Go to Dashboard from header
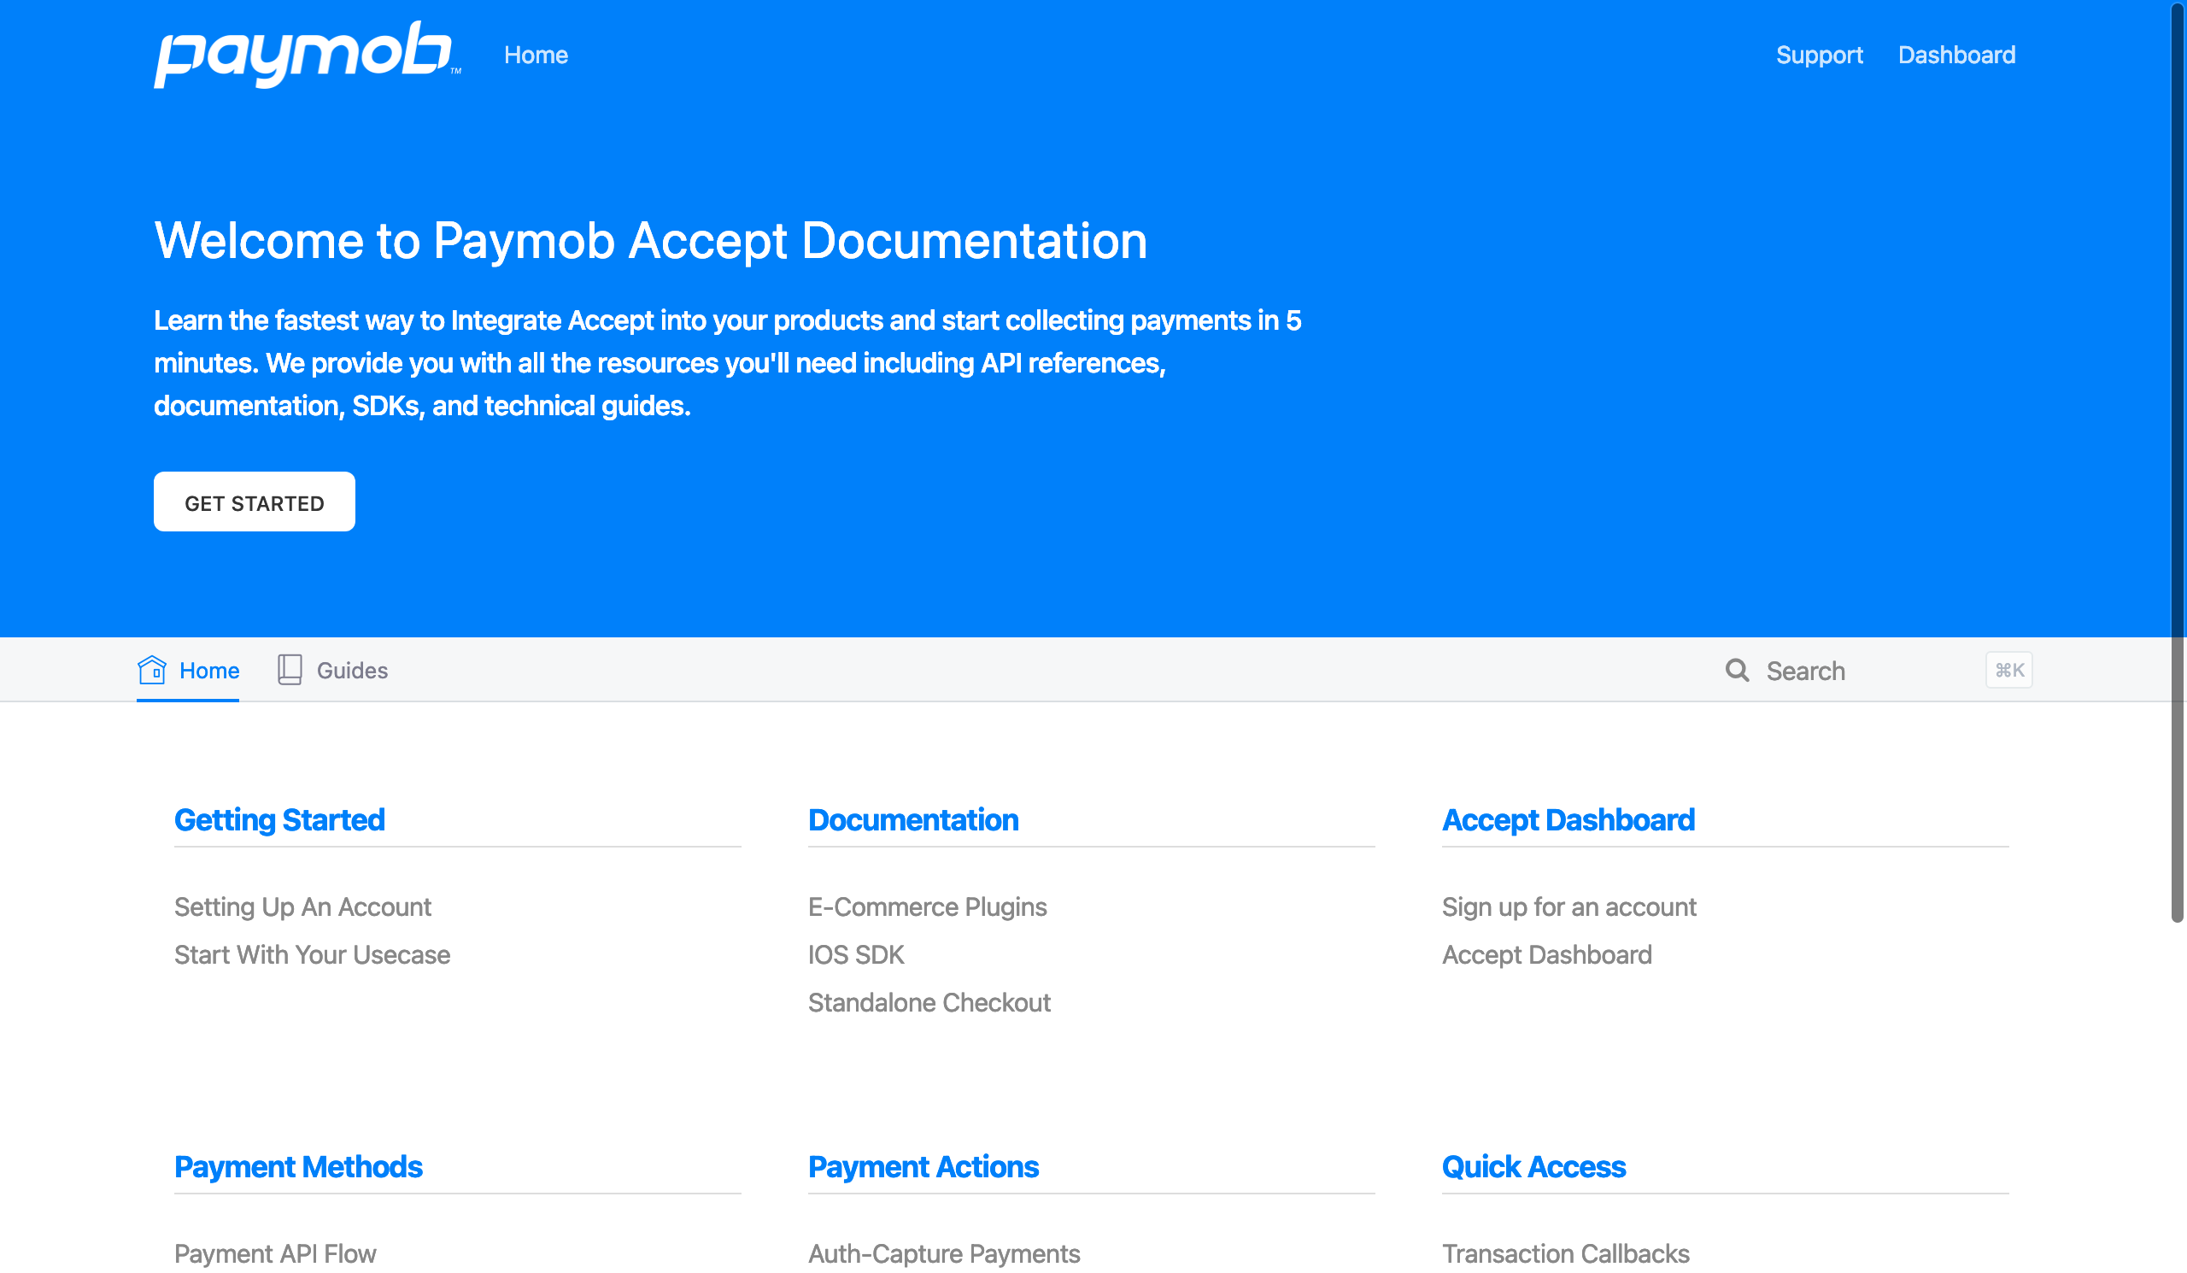Image resolution: width=2187 pixels, height=1273 pixels. 1956,55
